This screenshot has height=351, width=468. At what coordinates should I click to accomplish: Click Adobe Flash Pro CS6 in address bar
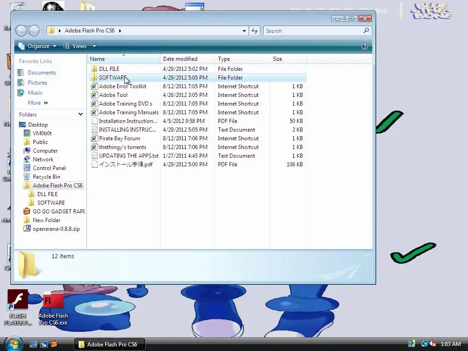(90, 31)
